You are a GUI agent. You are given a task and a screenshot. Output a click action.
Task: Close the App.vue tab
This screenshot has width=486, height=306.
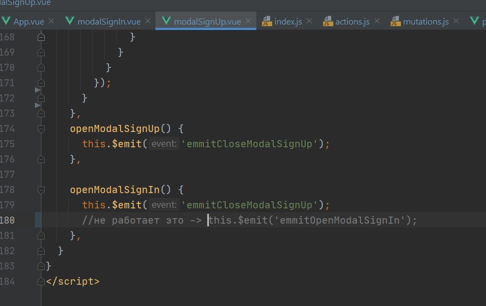point(51,21)
